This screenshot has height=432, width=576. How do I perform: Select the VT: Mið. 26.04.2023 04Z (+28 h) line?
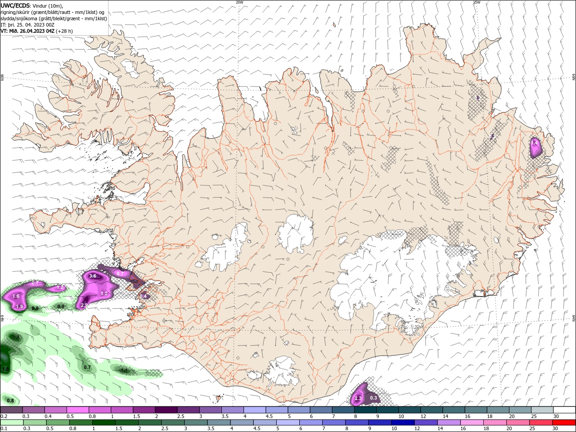pos(36,31)
